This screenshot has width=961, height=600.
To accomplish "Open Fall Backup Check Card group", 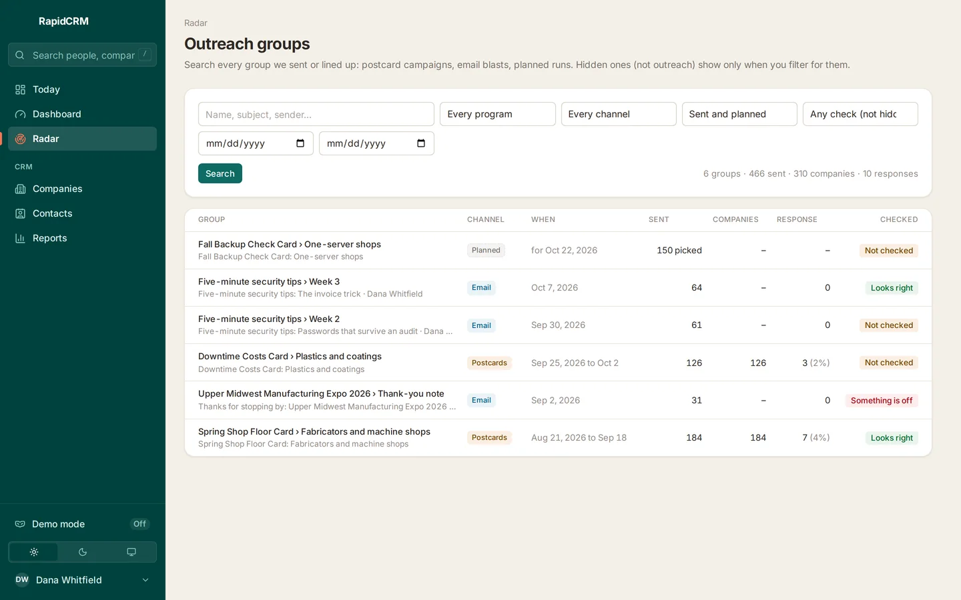I will pos(290,245).
